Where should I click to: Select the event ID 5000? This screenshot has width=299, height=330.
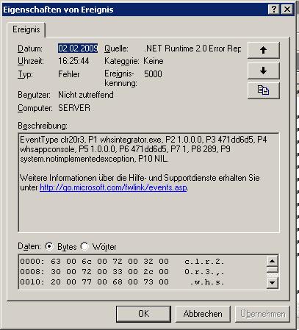coord(153,74)
